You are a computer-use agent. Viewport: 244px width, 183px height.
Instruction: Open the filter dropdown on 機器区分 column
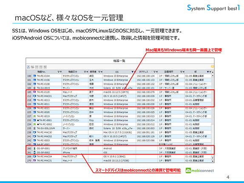point(85,72)
